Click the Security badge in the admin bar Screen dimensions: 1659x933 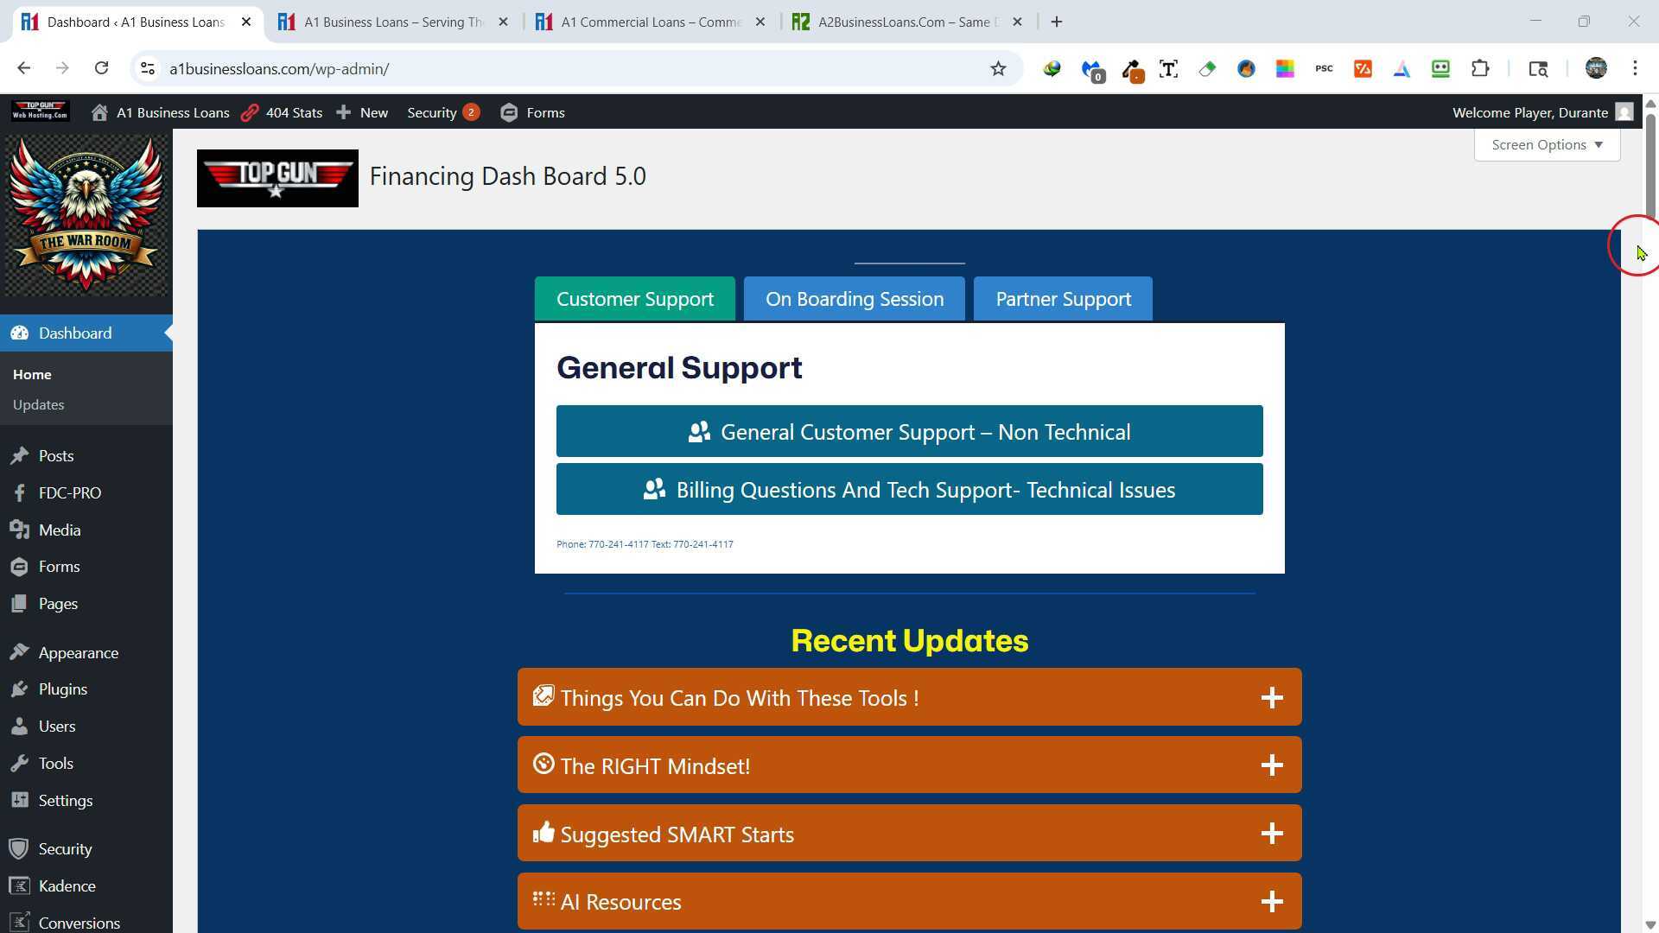click(471, 111)
